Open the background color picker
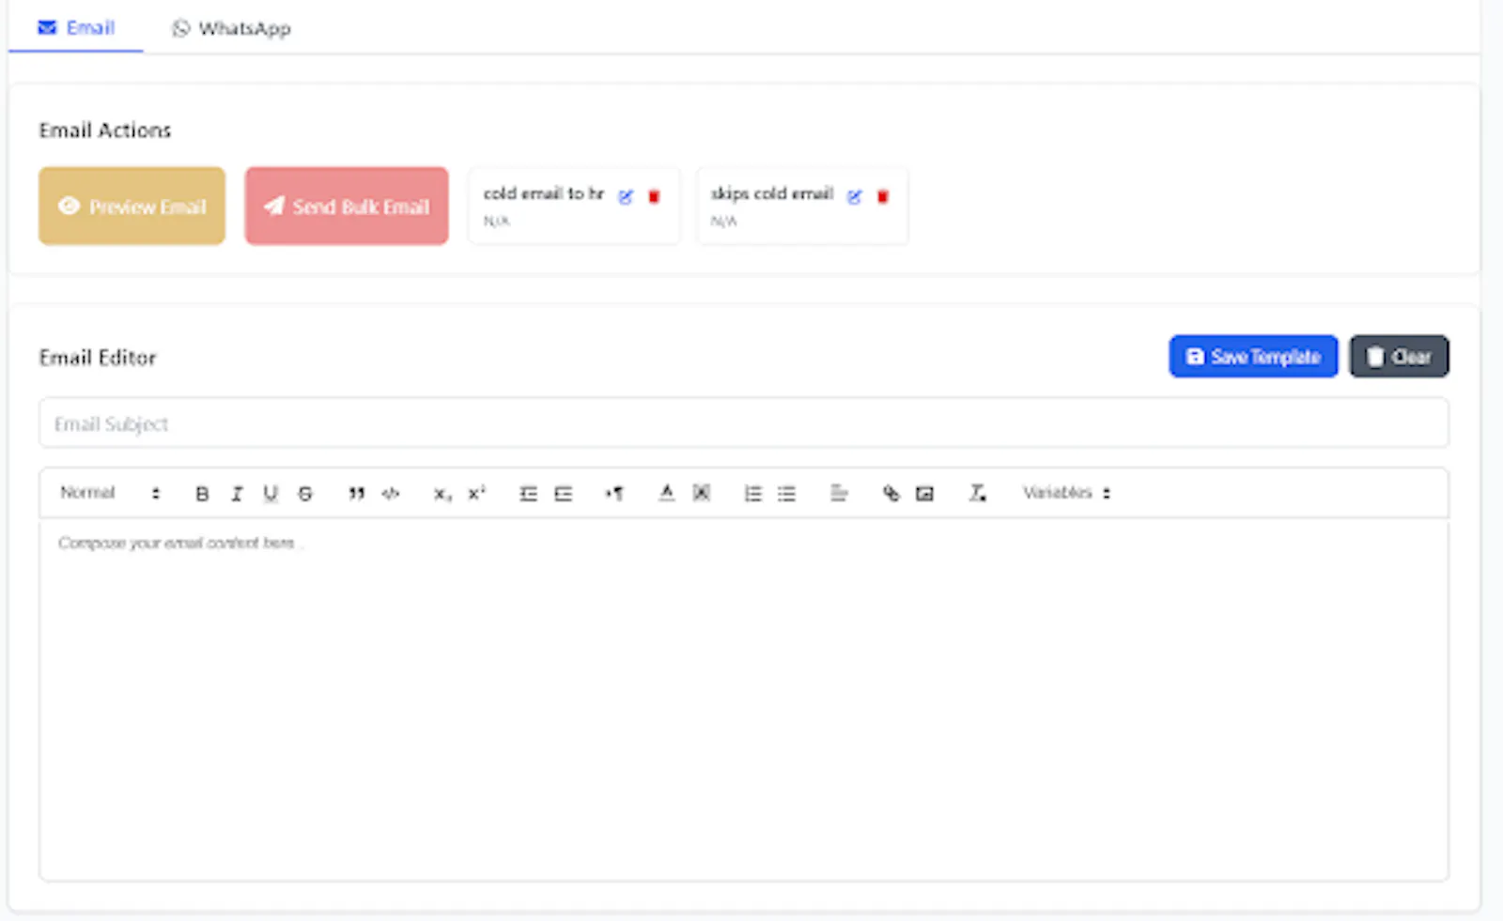 pyautogui.click(x=702, y=493)
